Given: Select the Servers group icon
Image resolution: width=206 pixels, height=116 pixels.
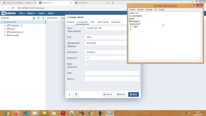Looking at the screenshot, I should (x=5, y=22).
